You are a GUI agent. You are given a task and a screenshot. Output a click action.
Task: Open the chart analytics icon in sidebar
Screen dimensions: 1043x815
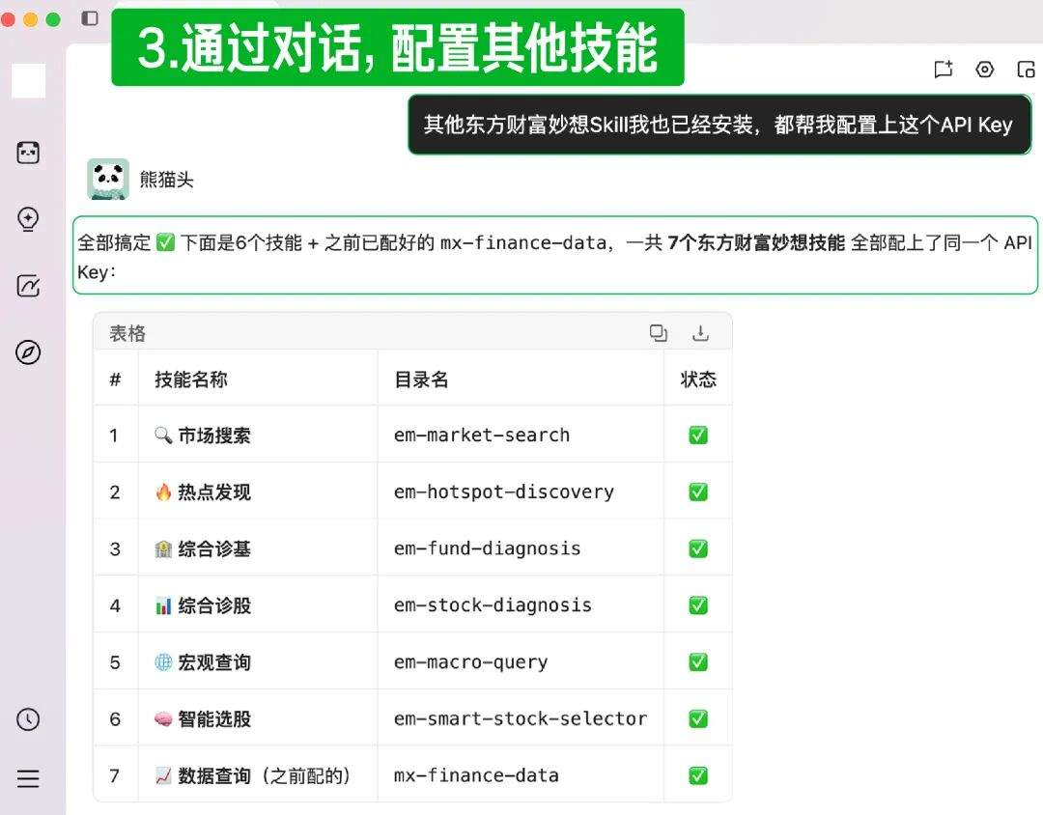tap(28, 286)
